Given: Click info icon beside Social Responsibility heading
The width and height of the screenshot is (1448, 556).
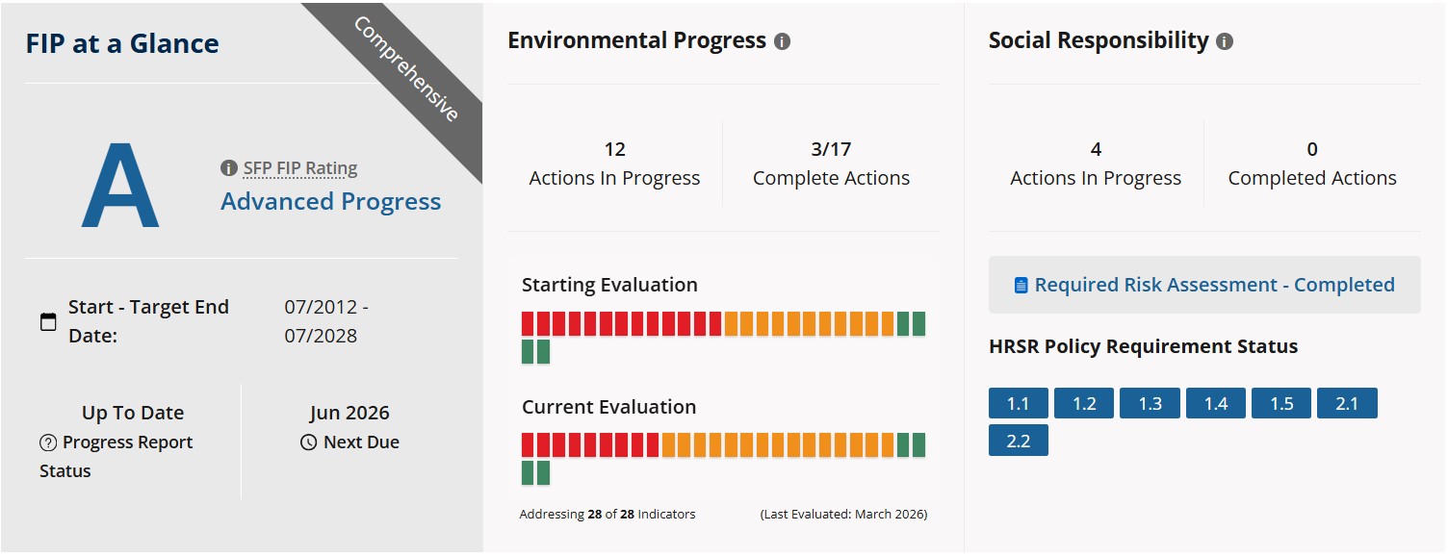Looking at the screenshot, I should (x=1225, y=41).
